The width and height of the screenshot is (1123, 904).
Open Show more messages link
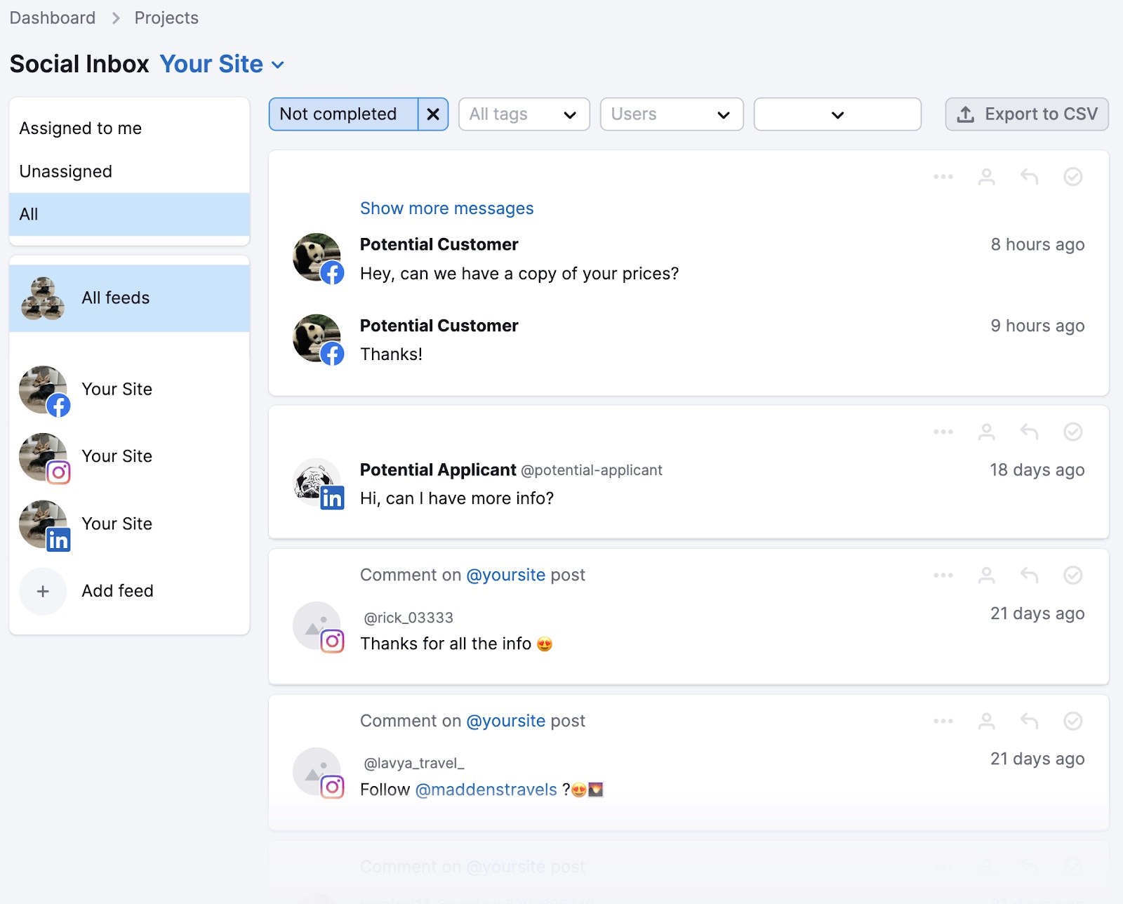coord(446,208)
